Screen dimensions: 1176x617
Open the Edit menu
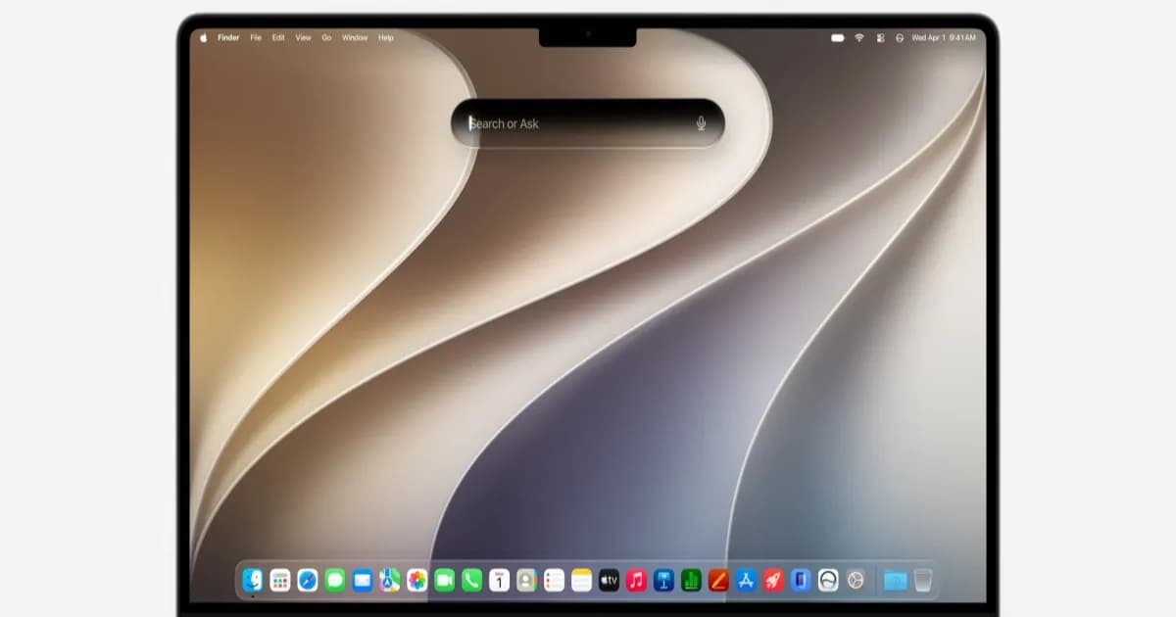tap(278, 37)
